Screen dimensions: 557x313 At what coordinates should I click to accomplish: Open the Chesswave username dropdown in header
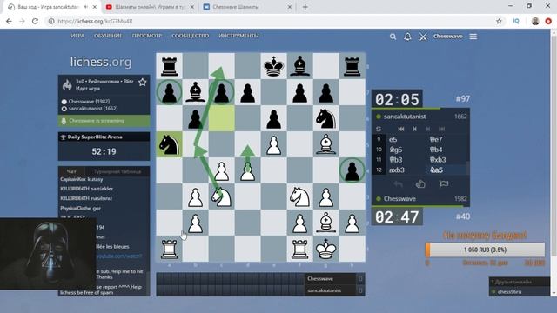coord(447,37)
